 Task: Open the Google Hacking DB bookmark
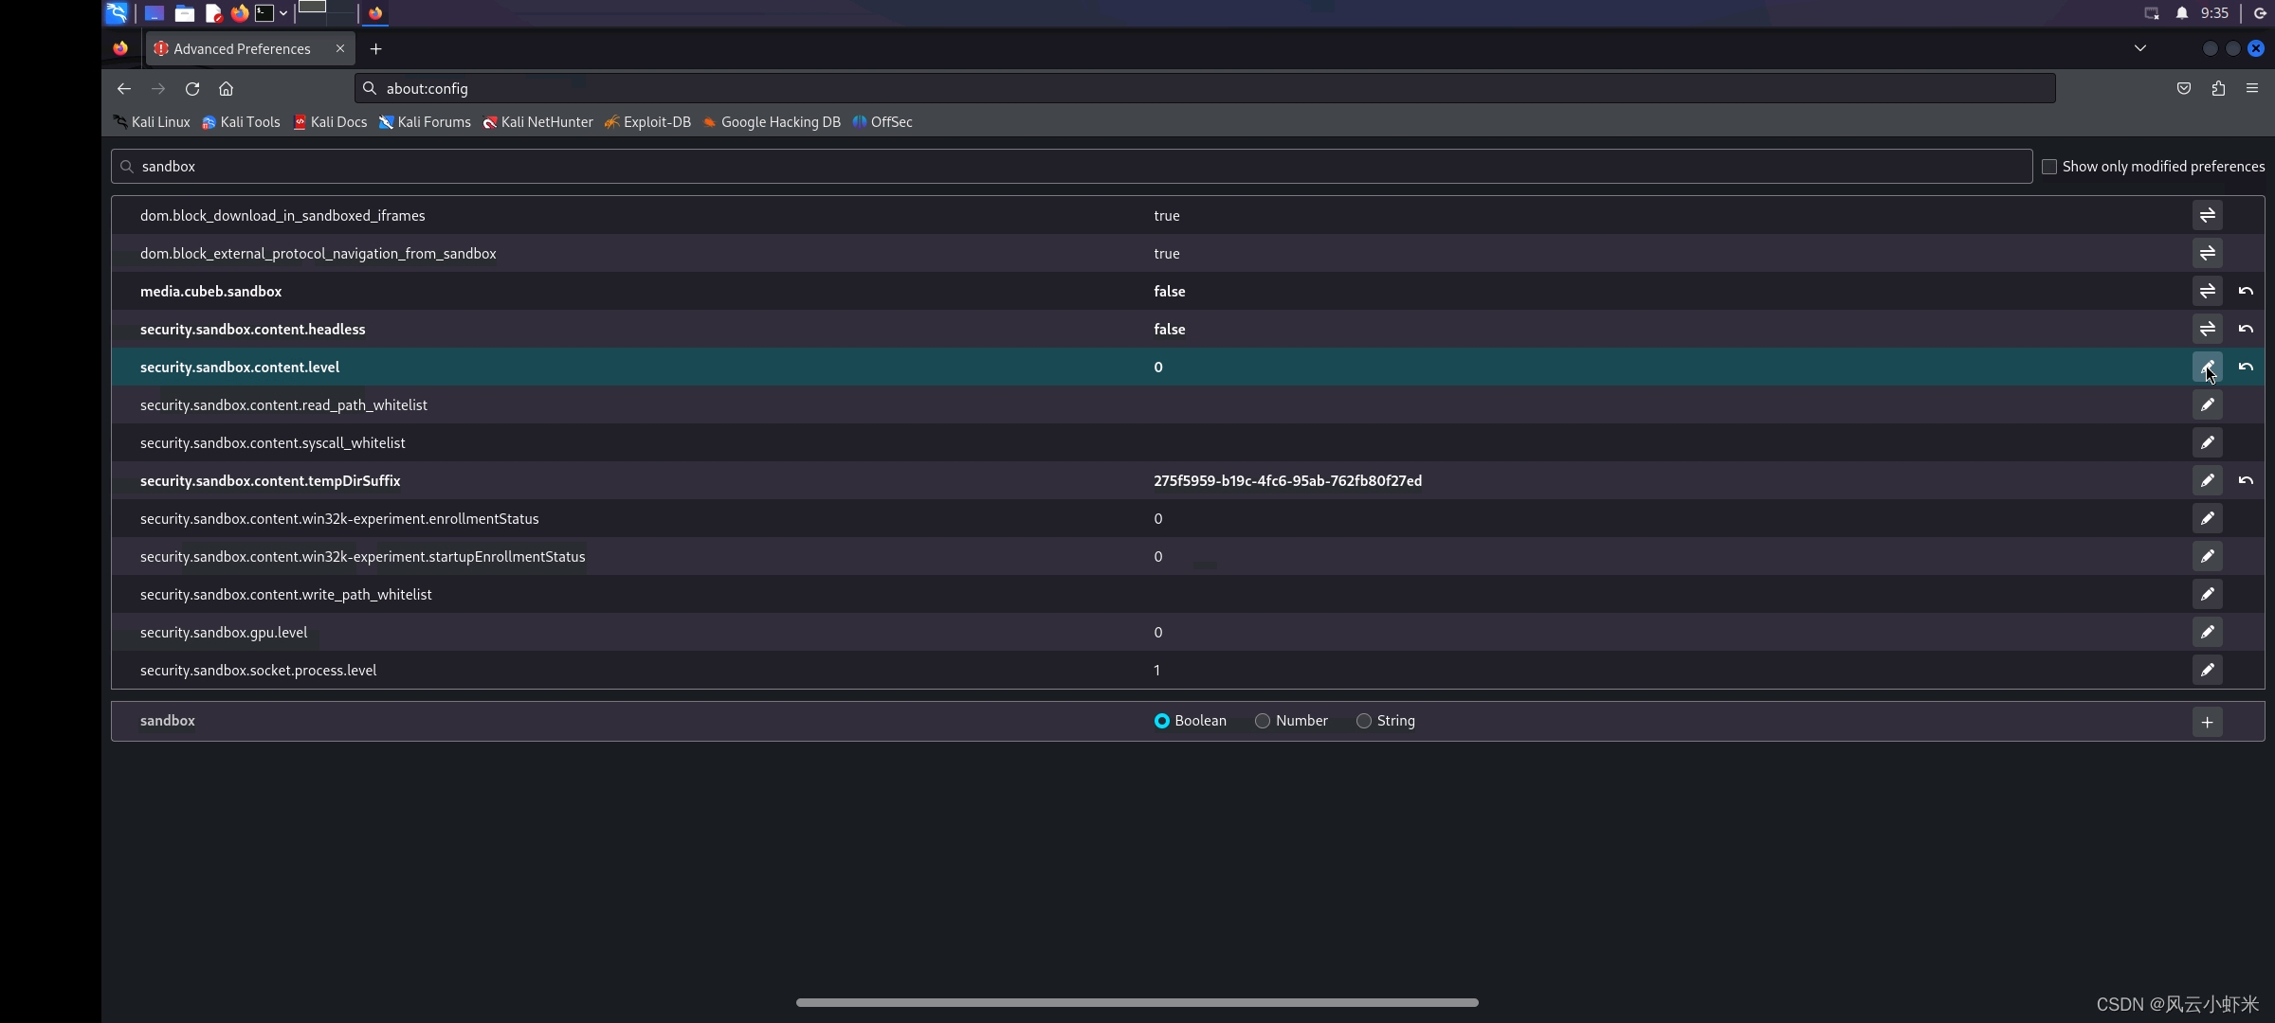point(772,122)
